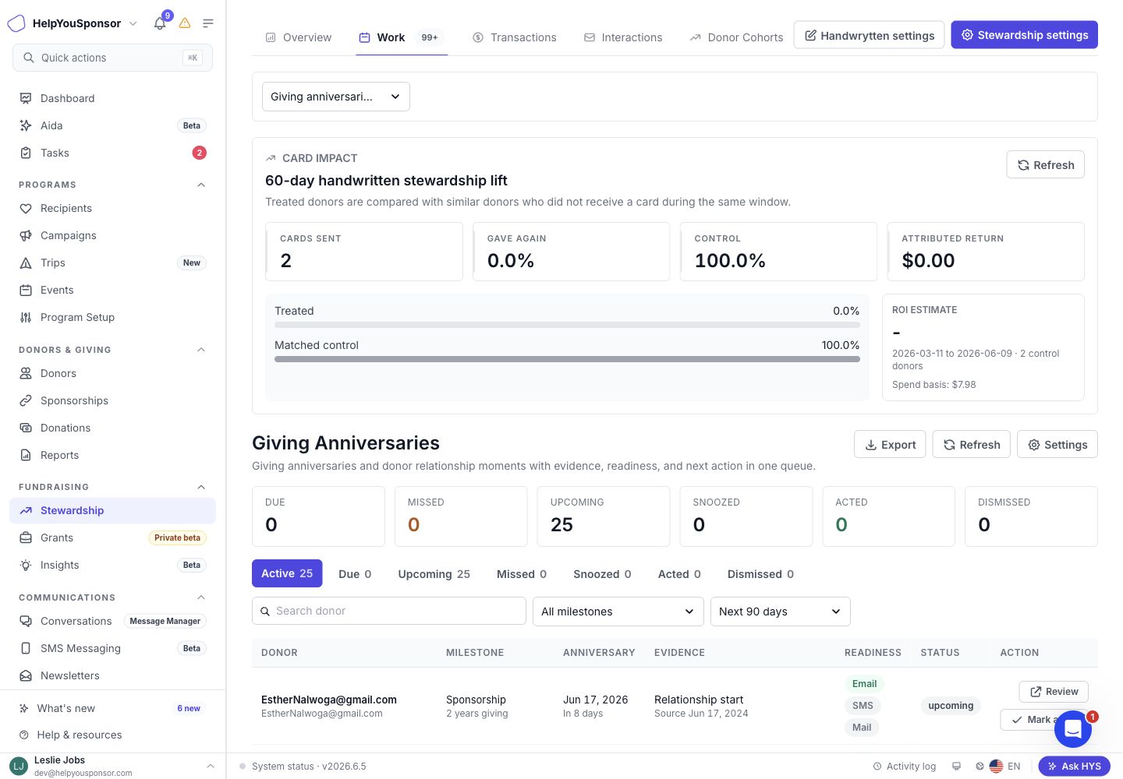Click Review for EstherNalwoga row
This screenshot has height=779, width=1123.
coord(1054,692)
